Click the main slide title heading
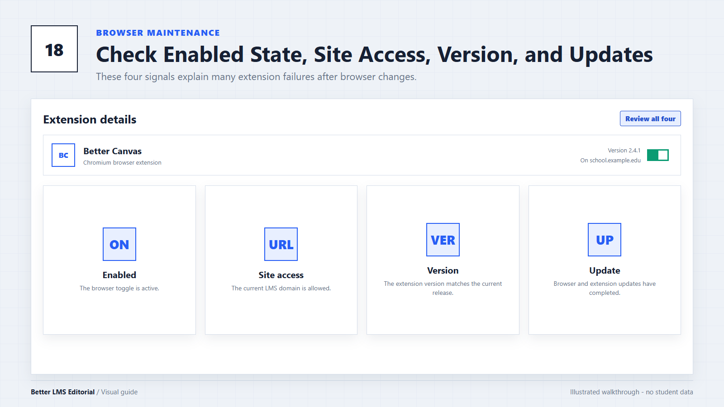 coord(374,55)
